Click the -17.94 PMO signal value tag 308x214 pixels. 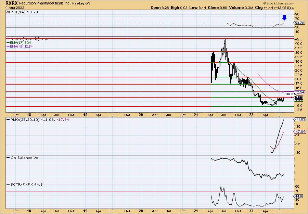pos(300,132)
